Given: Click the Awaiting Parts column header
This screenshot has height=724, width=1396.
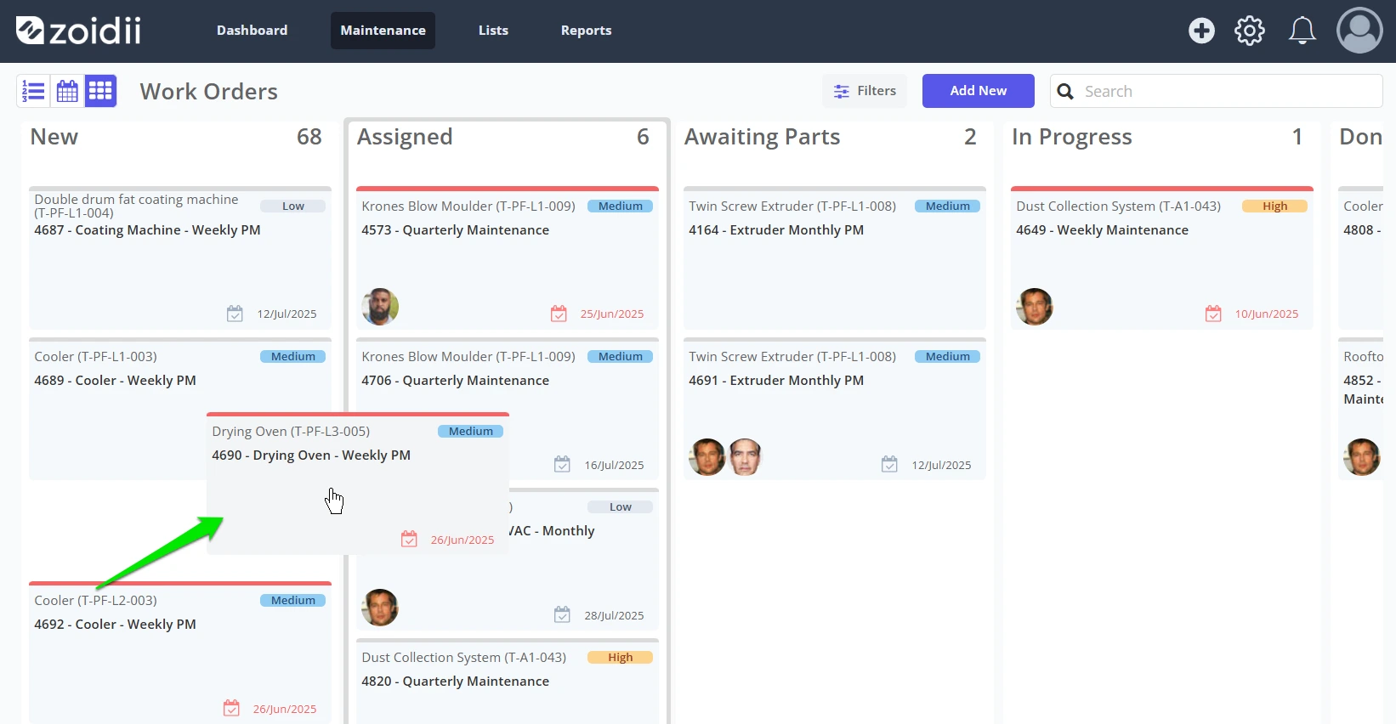Looking at the screenshot, I should pyautogui.click(x=762, y=137).
